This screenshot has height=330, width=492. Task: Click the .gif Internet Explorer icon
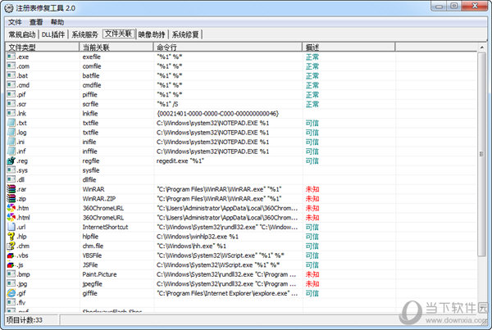11,293
